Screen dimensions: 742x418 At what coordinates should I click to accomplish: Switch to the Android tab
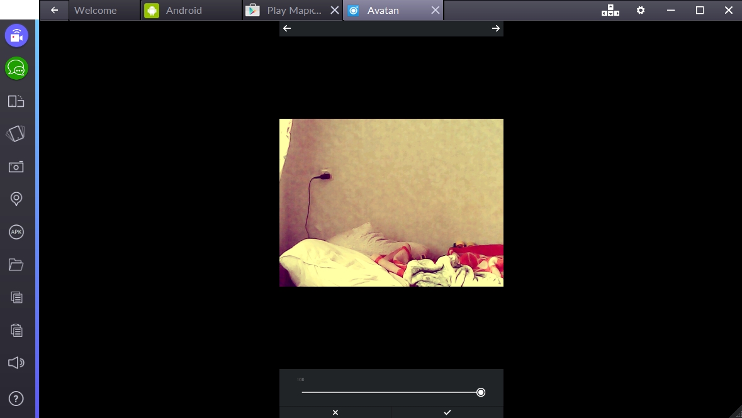(184, 10)
